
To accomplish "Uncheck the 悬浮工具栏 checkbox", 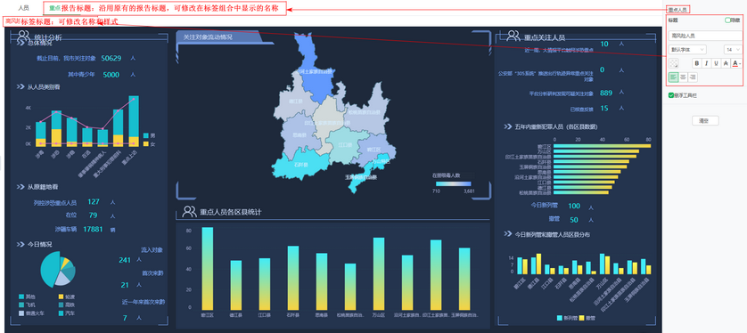I will pyautogui.click(x=670, y=95).
